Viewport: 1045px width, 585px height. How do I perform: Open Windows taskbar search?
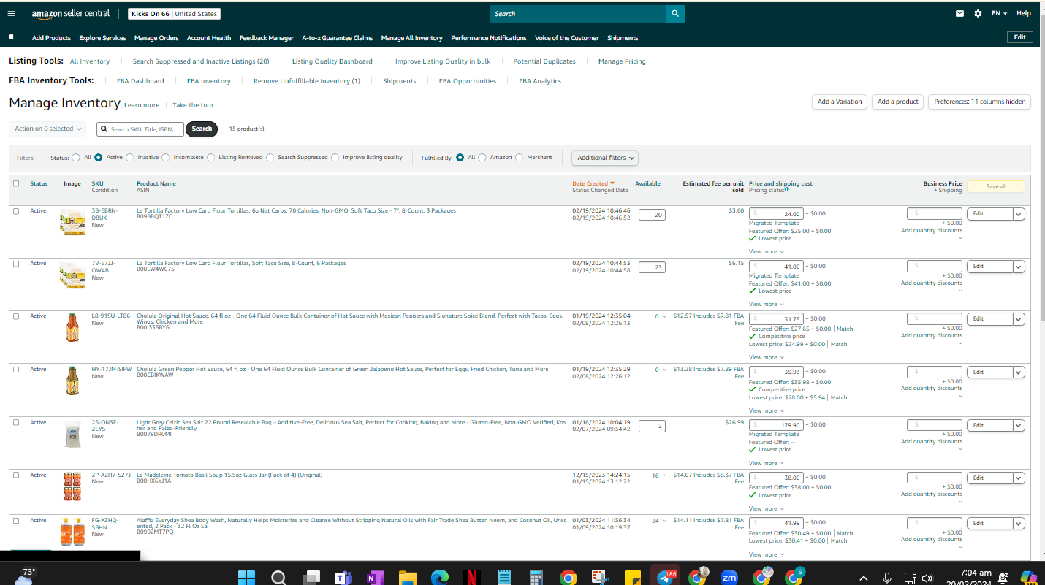coord(278,577)
